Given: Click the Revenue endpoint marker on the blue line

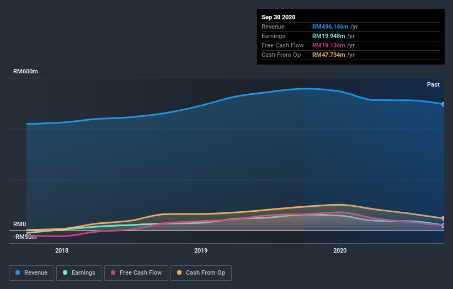Looking at the screenshot, I should pyautogui.click(x=444, y=104).
